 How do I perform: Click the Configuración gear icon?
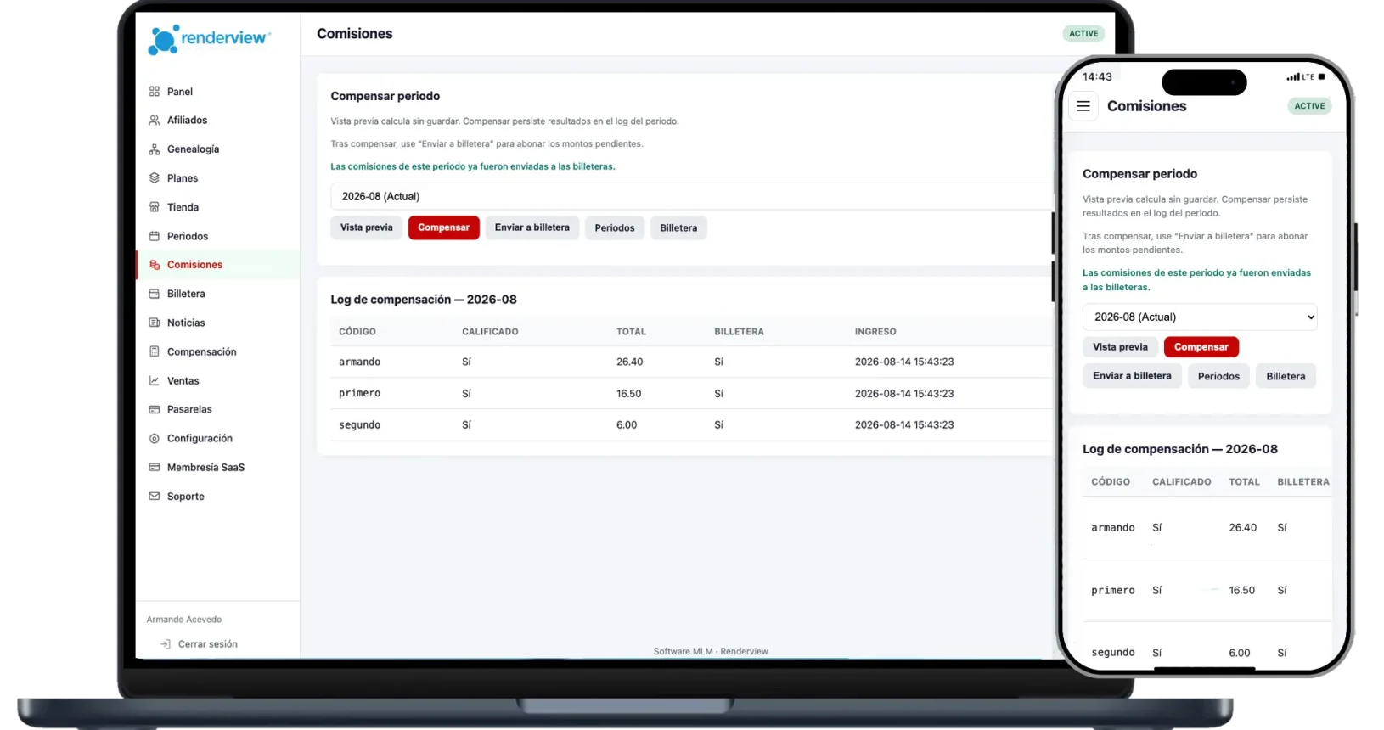pyautogui.click(x=155, y=439)
